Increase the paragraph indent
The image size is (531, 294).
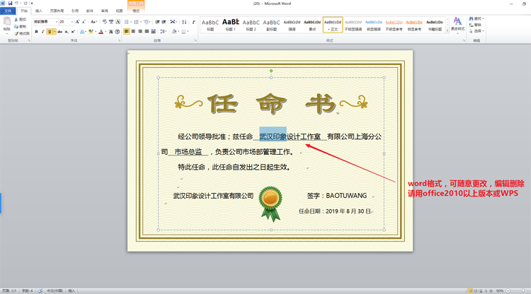[x=164, y=22]
